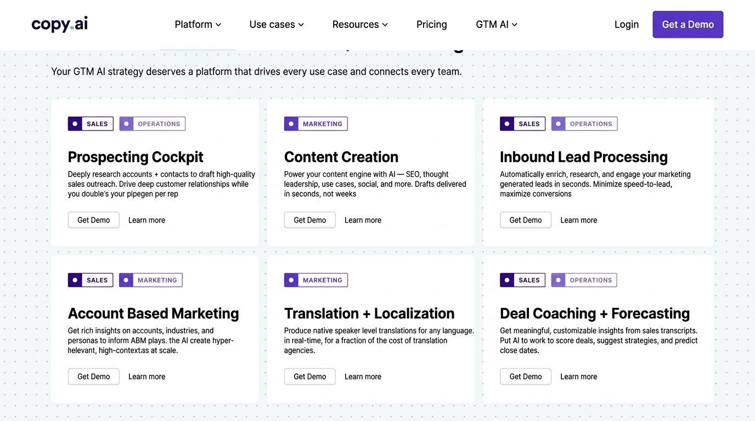Screen dimensions: 755x421
Task: Select the SALES tag on Deal Coaching + Forecasting
Action: pyautogui.click(x=523, y=280)
